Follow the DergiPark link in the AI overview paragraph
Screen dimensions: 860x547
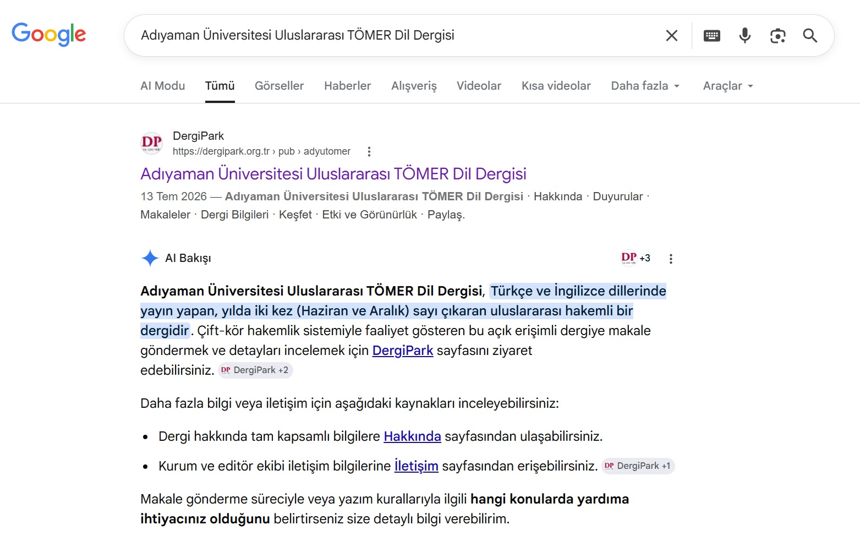click(x=403, y=351)
